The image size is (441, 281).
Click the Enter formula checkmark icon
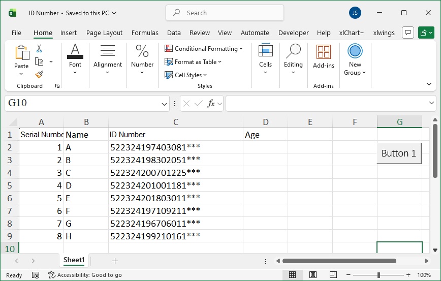click(x=199, y=104)
